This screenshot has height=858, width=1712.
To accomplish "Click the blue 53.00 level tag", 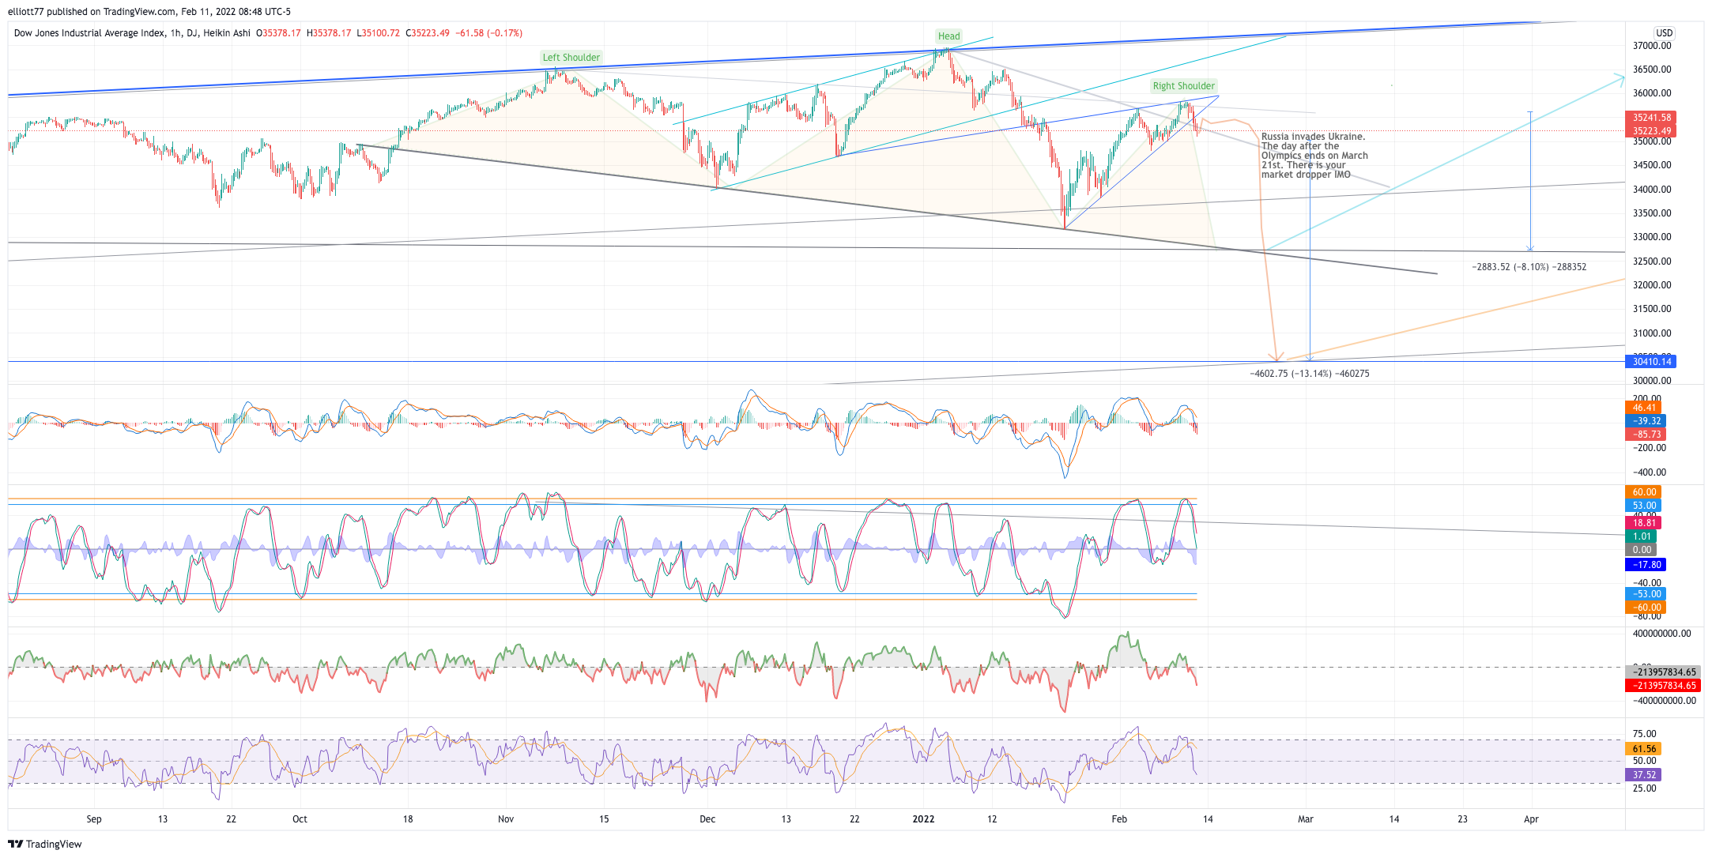I will click(1644, 506).
